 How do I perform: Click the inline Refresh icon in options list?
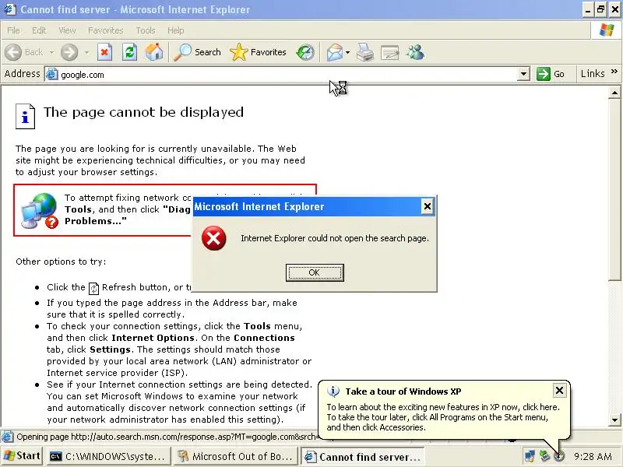click(x=93, y=288)
